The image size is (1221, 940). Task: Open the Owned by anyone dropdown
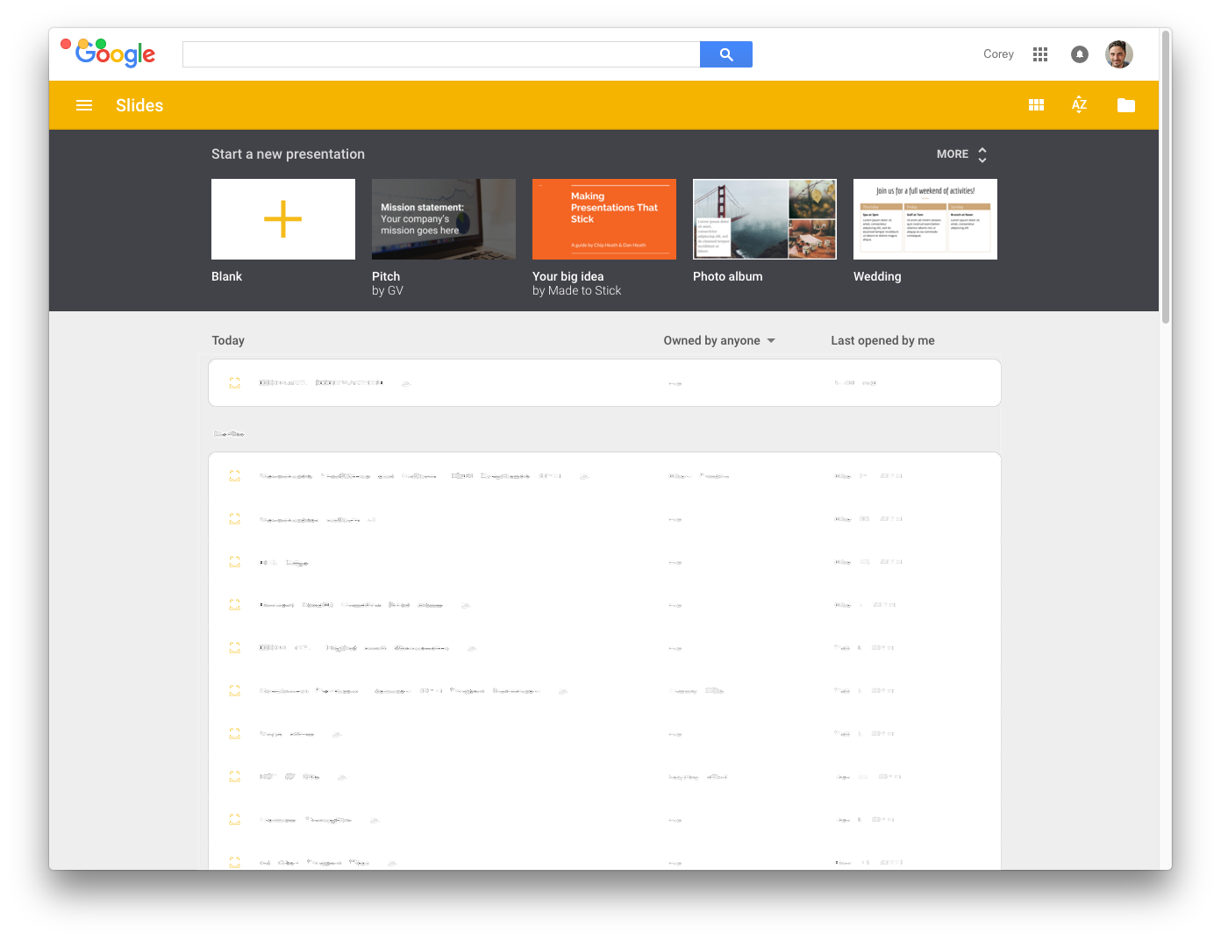pyautogui.click(x=719, y=340)
